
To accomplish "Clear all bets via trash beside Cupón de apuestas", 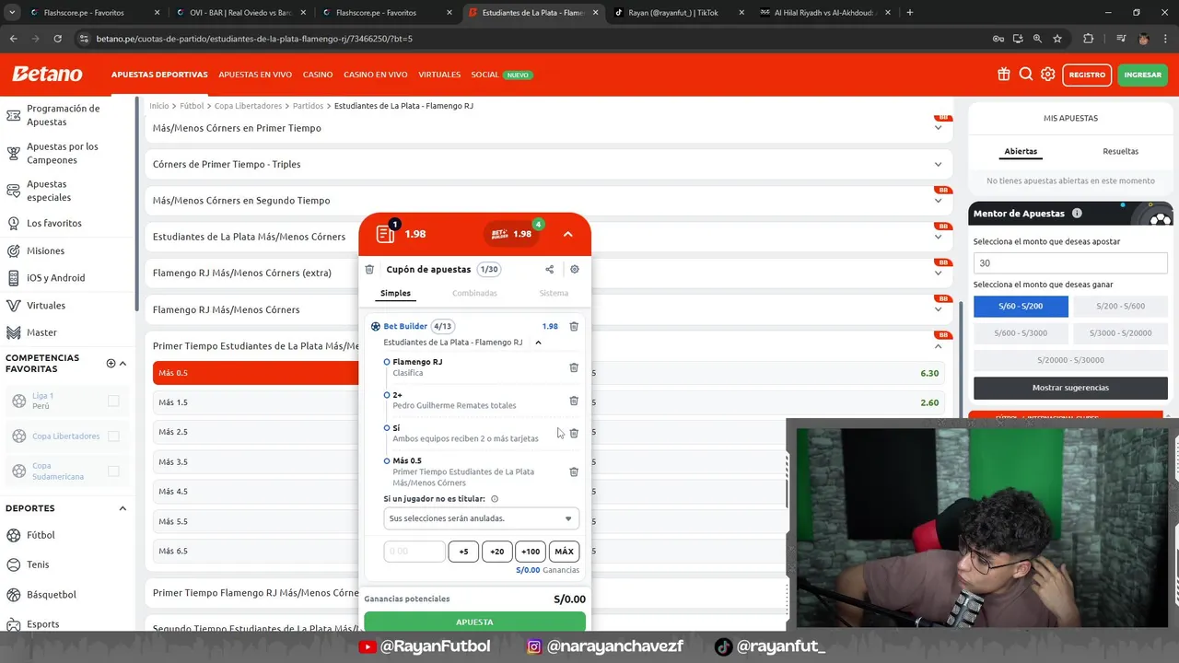I will click(x=369, y=270).
